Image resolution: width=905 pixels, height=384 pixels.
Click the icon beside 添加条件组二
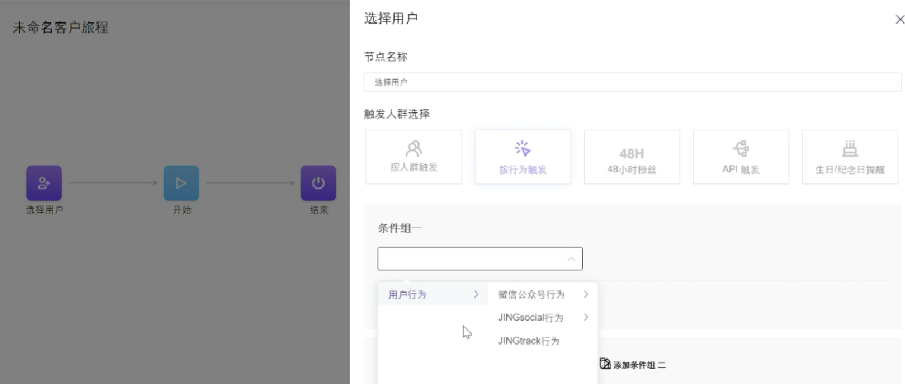coord(605,364)
